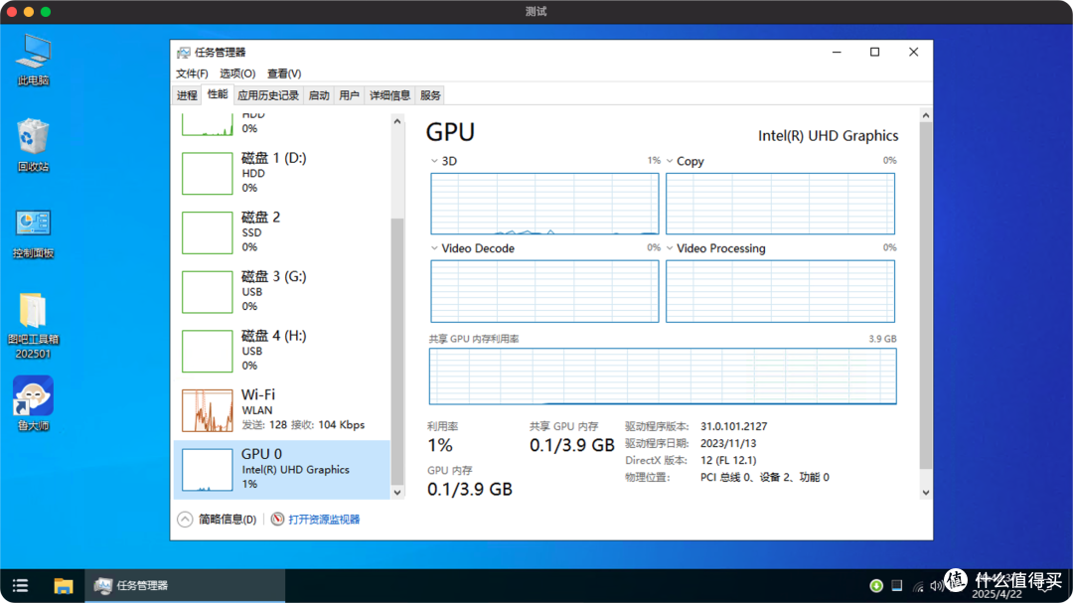Open 打开资源监视器 link
Screen dimensions: 1073x603
coord(324,520)
